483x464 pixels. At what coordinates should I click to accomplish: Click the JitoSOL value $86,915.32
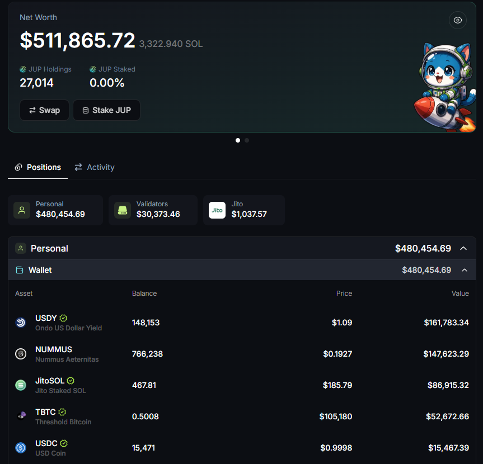[448, 385]
